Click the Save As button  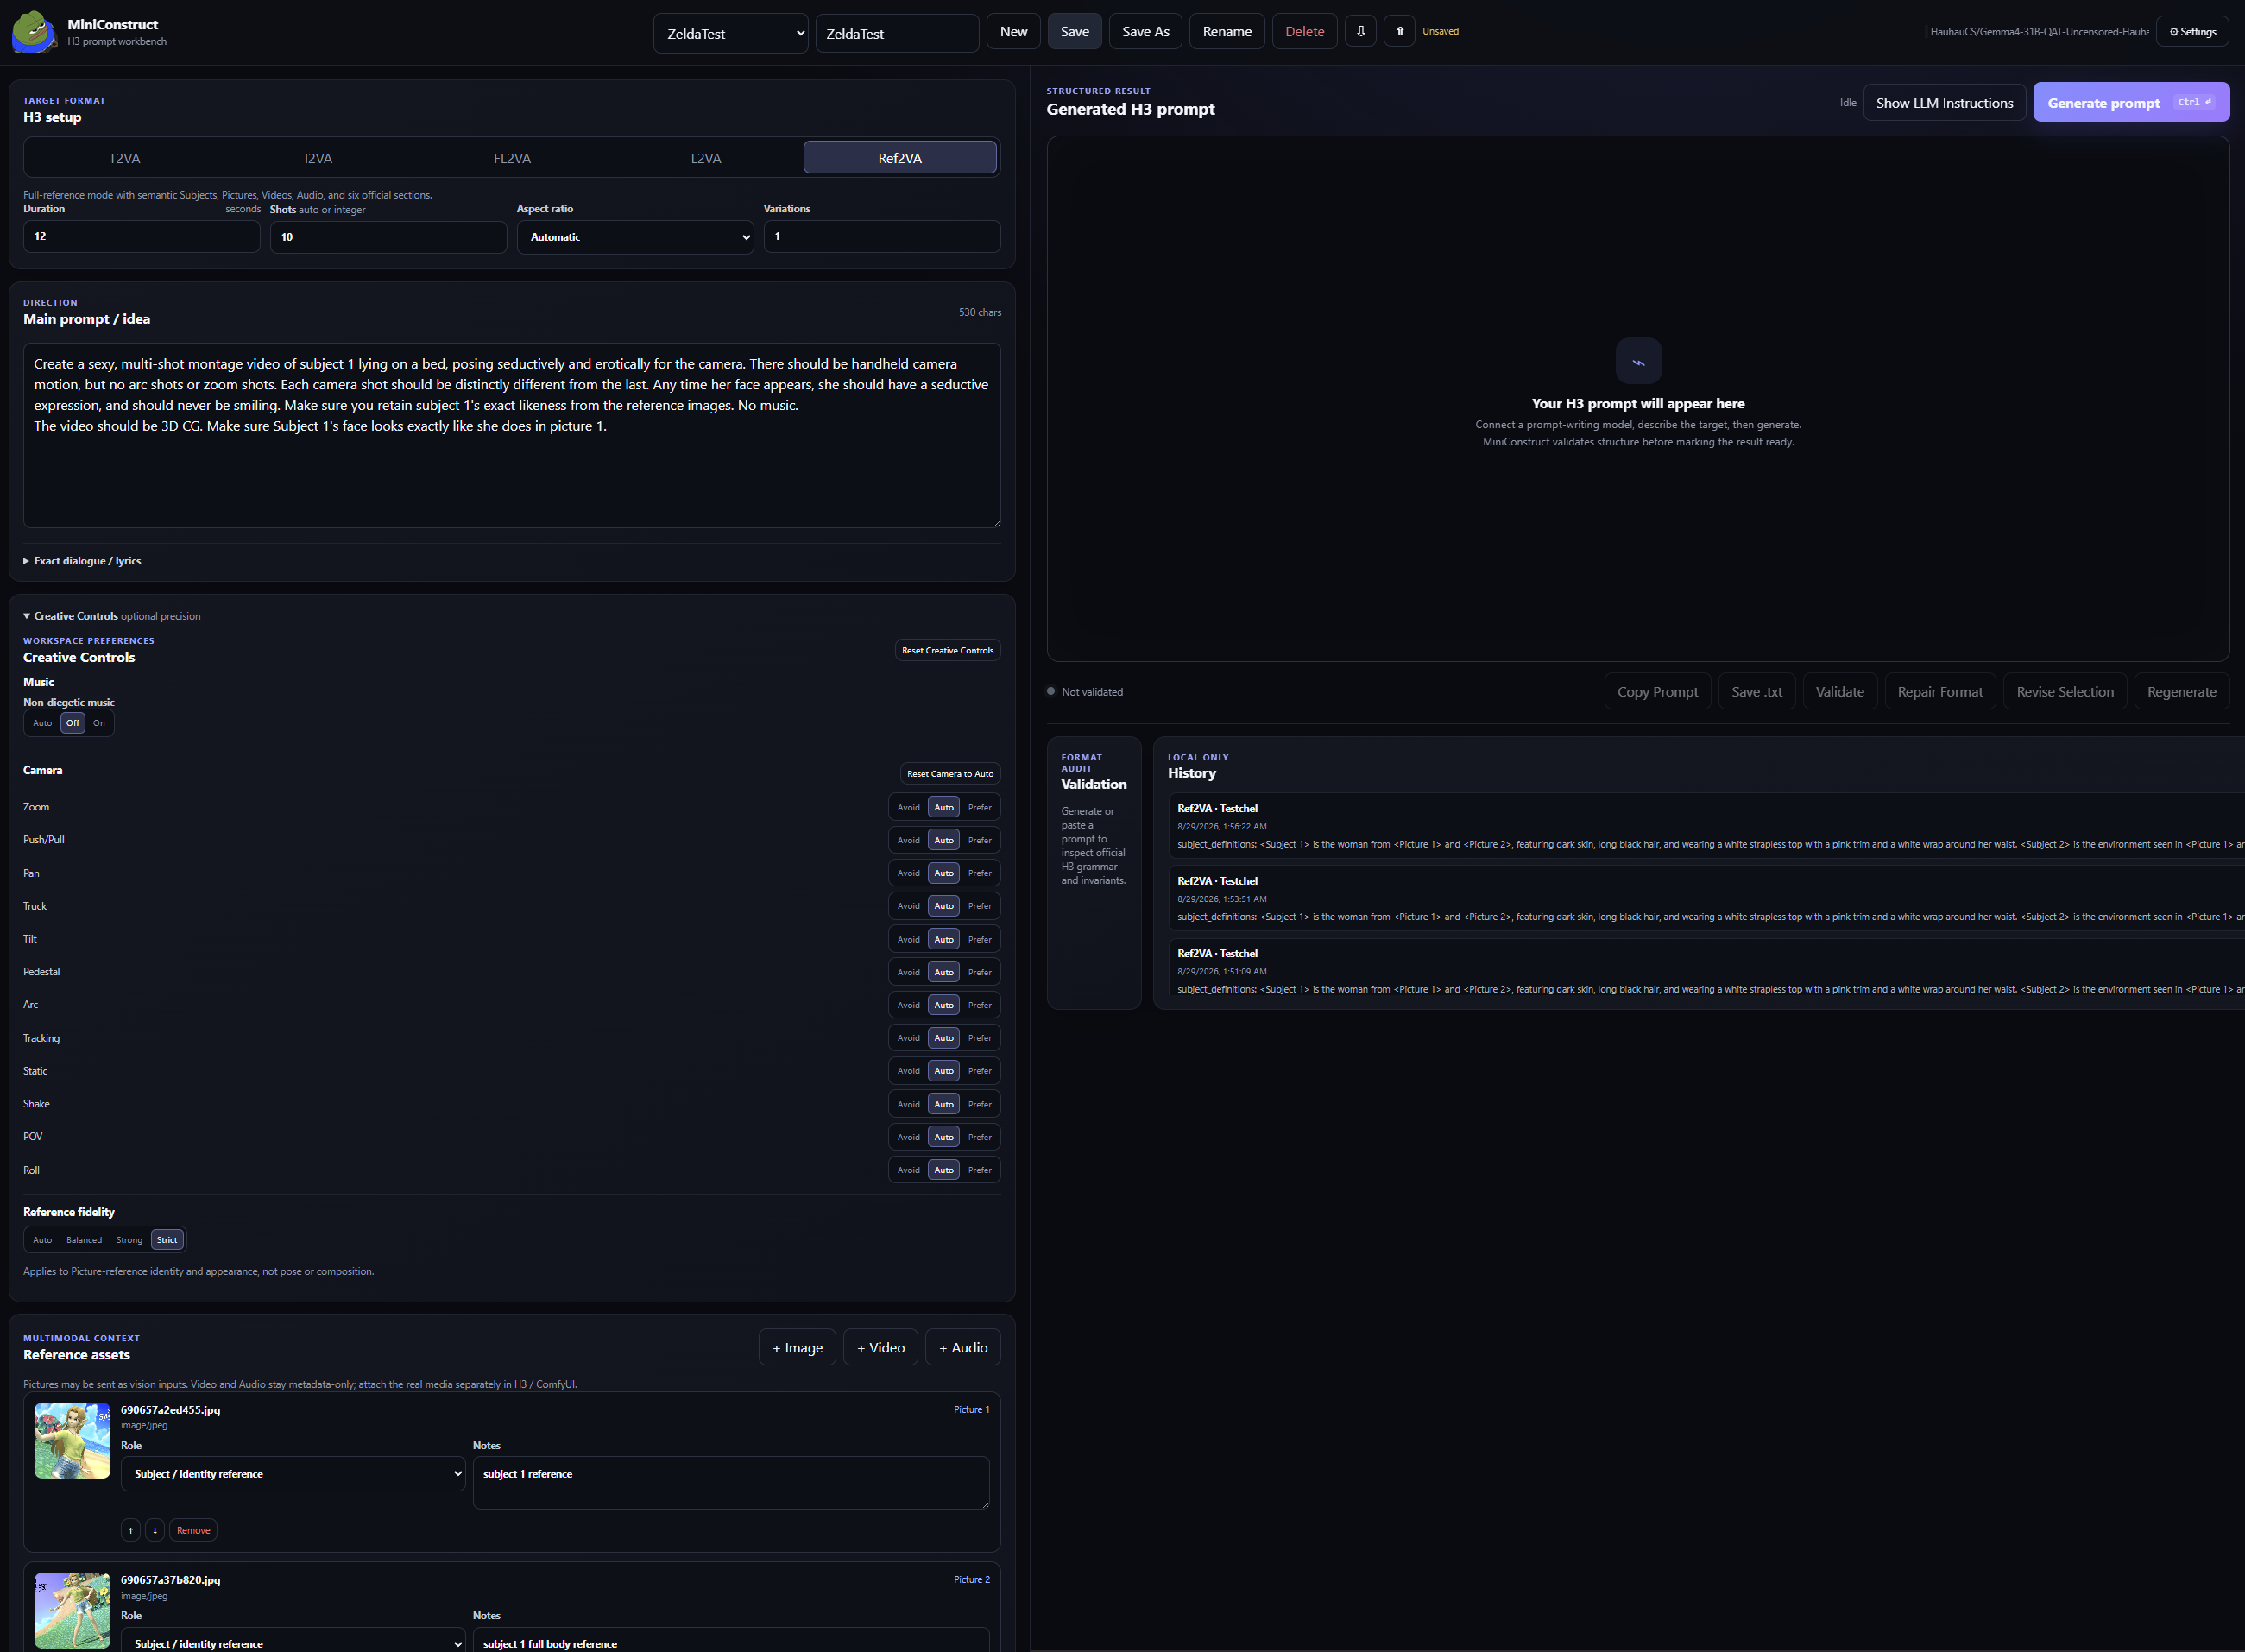tap(1146, 32)
